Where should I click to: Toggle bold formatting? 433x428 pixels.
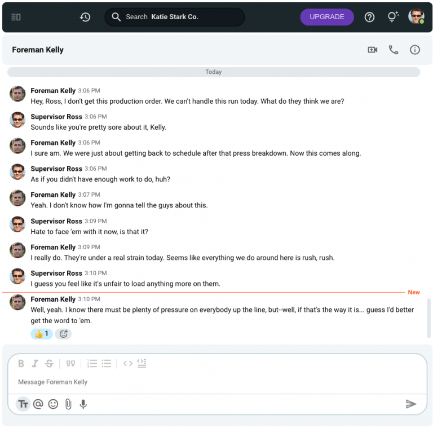[x=21, y=364]
